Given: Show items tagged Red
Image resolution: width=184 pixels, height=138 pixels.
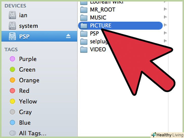Looking at the screenshot, I should [19, 91].
